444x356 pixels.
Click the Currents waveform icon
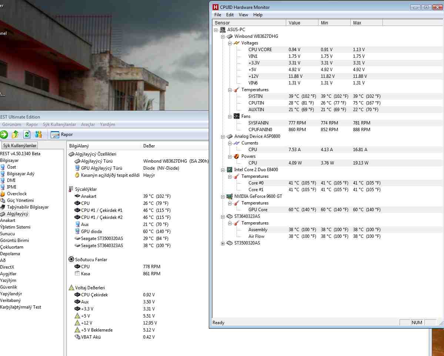(236, 143)
